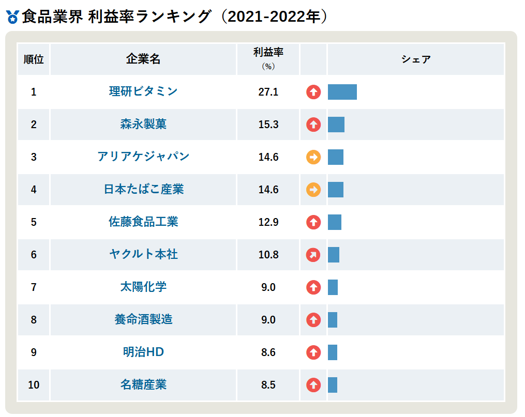
Task: Click the red up arrow beside 明治HD
Action: point(313,352)
